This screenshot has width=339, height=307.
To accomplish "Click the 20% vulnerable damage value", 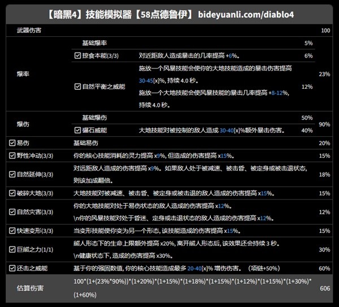I will 324,143.
